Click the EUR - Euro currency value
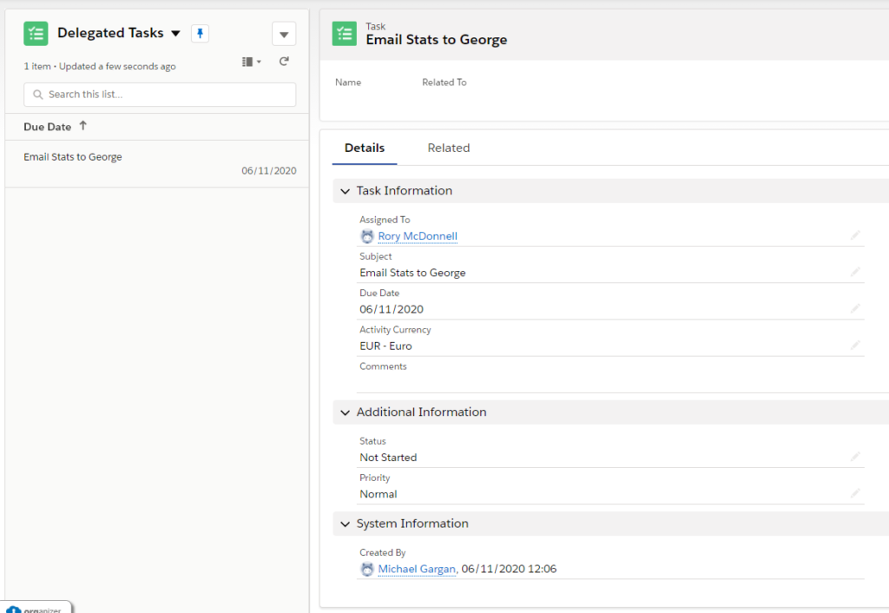This screenshot has width=889, height=613. 385,346
